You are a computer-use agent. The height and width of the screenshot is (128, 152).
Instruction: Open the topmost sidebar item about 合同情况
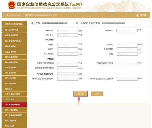[14, 24]
